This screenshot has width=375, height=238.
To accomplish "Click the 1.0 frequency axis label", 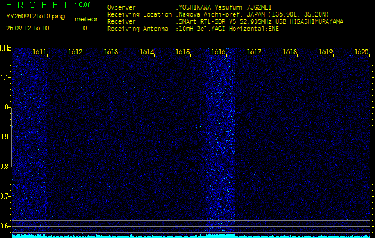I will point(5,107).
